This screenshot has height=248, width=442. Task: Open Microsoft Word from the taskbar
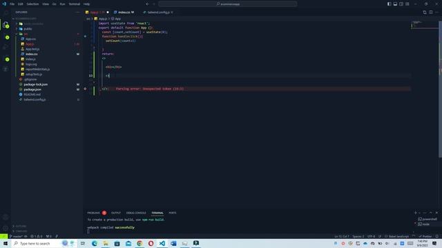pyautogui.click(x=173, y=243)
